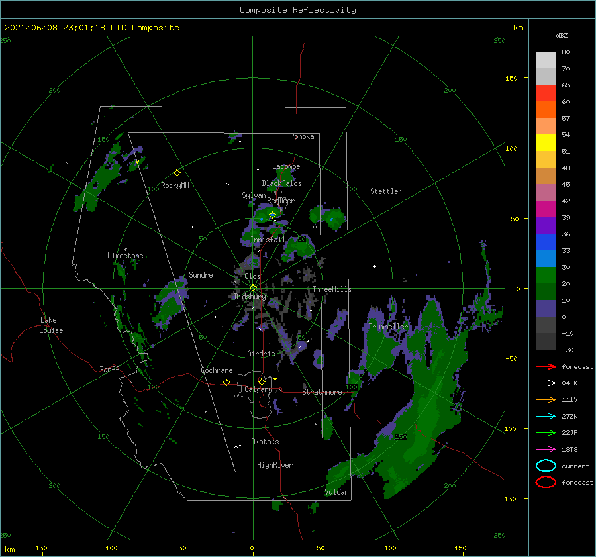Click the Strathmore city label

[x=322, y=392]
